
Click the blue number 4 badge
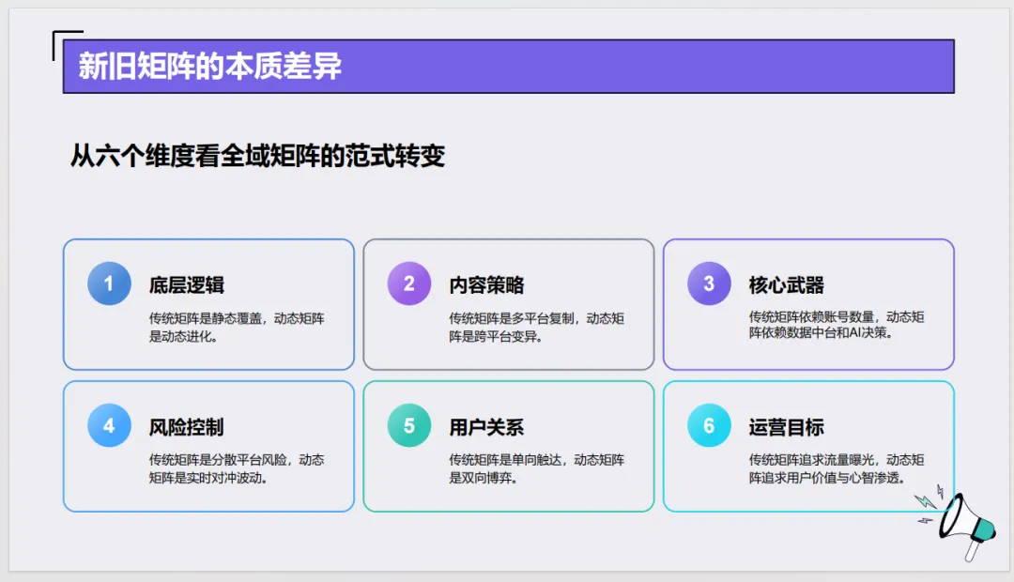(x=109, y=425)
